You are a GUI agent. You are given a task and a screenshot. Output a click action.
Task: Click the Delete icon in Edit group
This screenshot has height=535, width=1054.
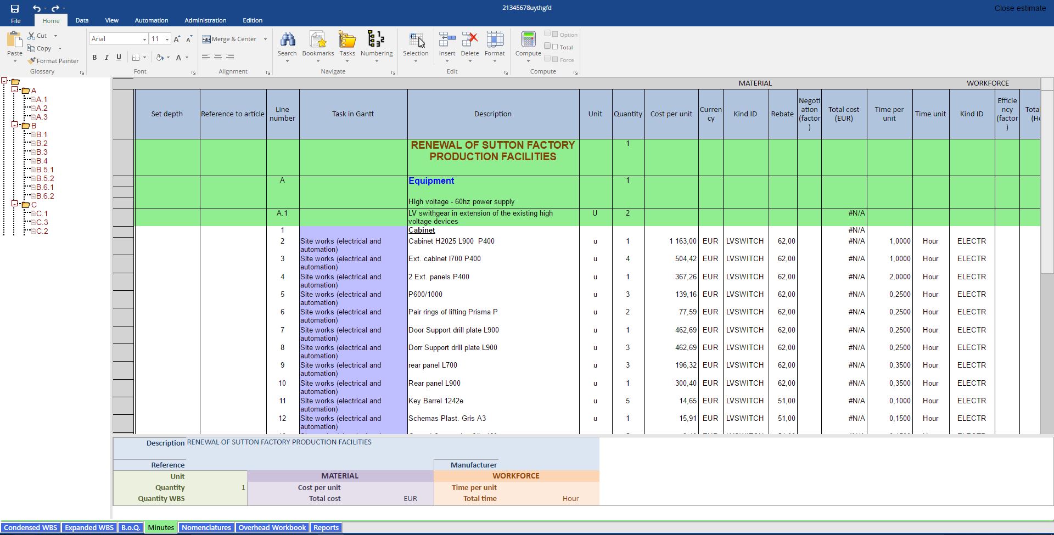coord(469,40)
